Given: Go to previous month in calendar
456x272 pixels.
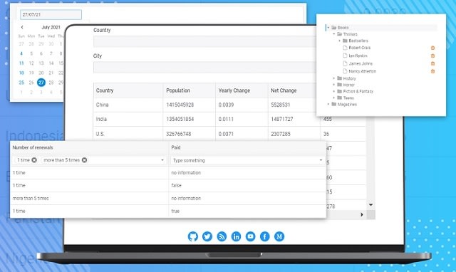Looking at the screenshot, I should [x=22, y=27].
